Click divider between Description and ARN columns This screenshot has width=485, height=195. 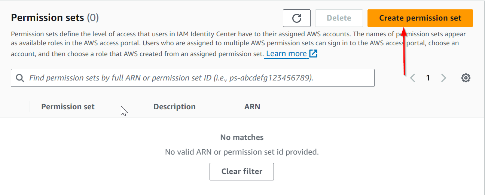pyautogui.click(x=233, y=107)
